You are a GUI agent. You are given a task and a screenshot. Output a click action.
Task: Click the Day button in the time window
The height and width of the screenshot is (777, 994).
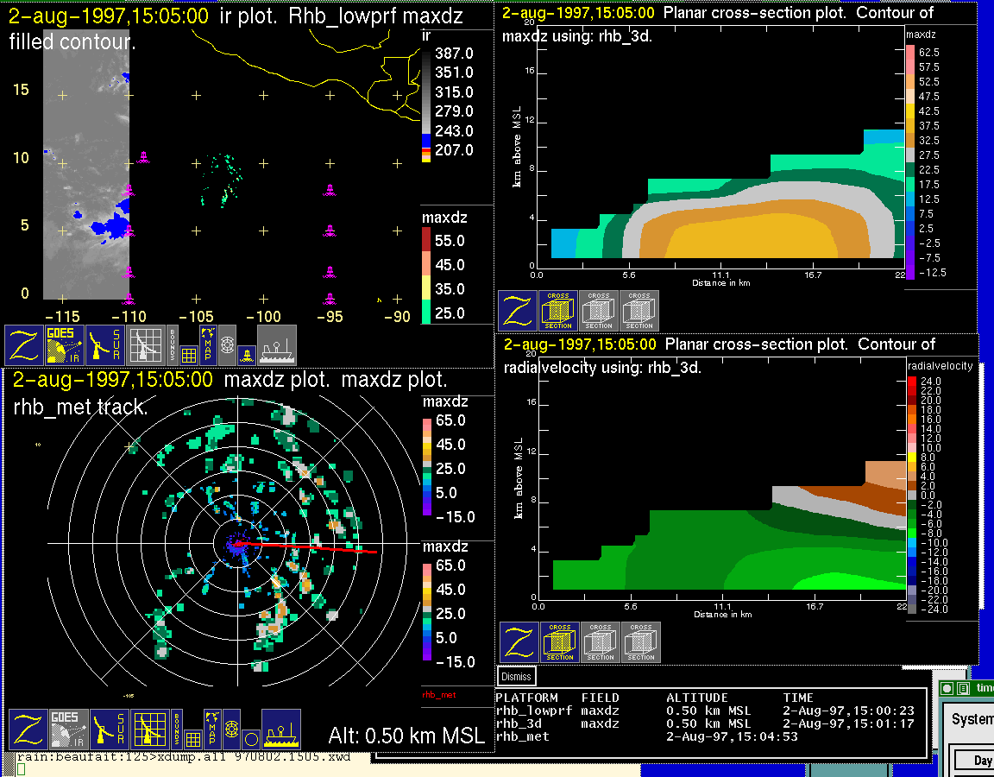pos(982,761)
